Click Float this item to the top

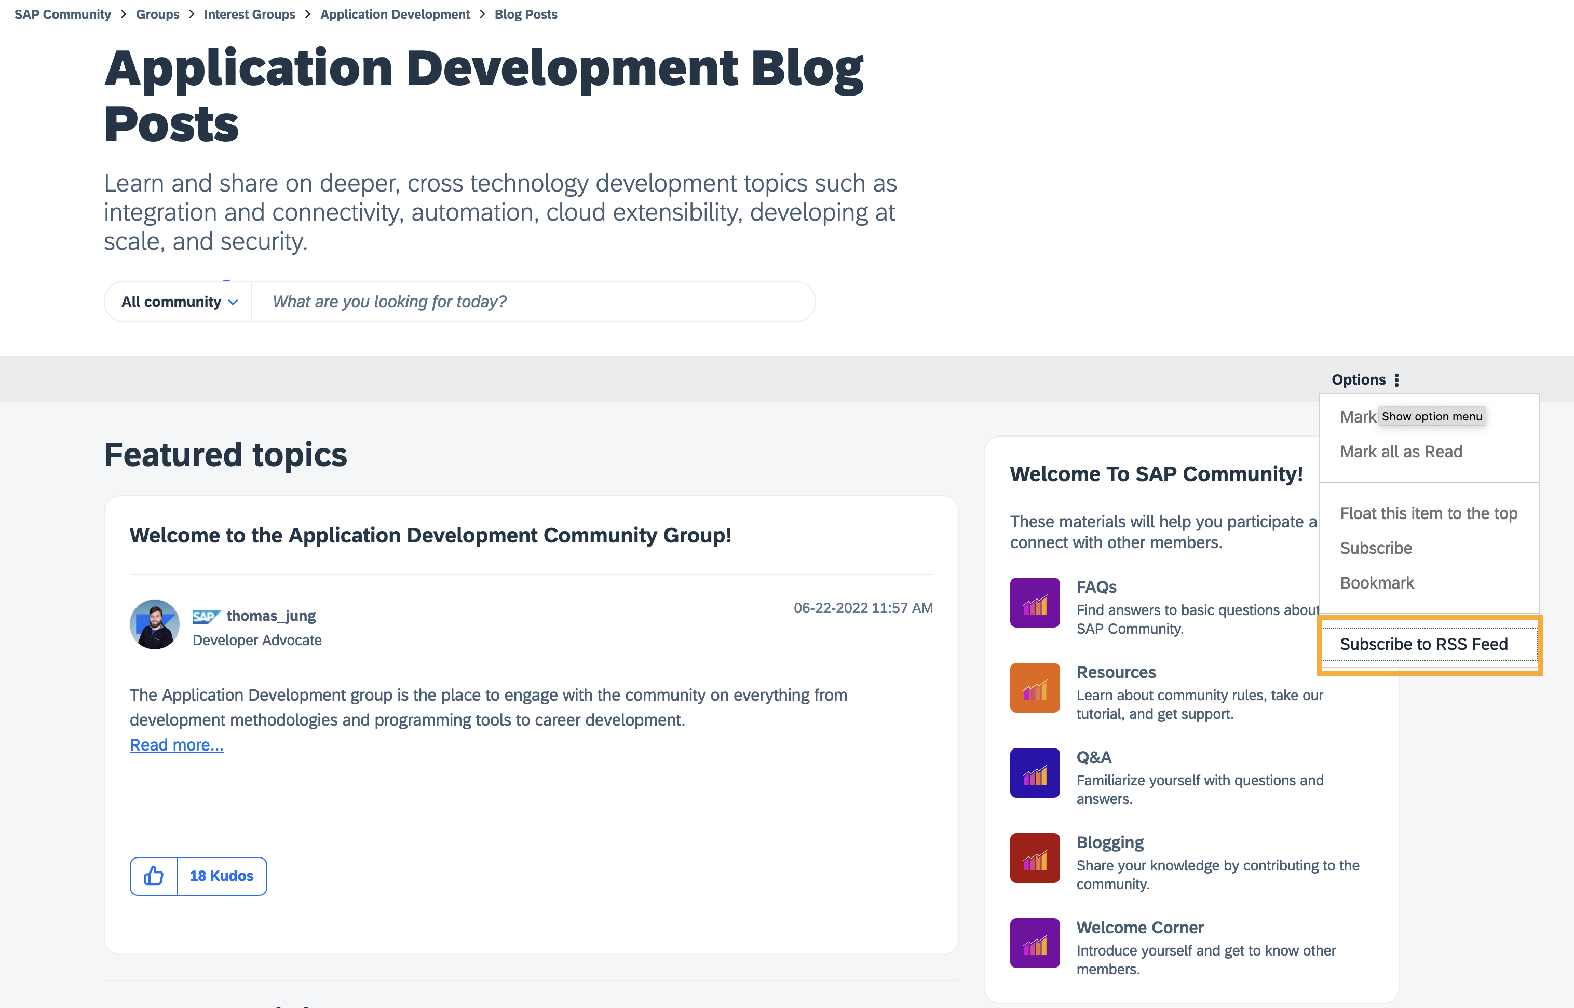pyautogui.click(x=1429, y=513)
